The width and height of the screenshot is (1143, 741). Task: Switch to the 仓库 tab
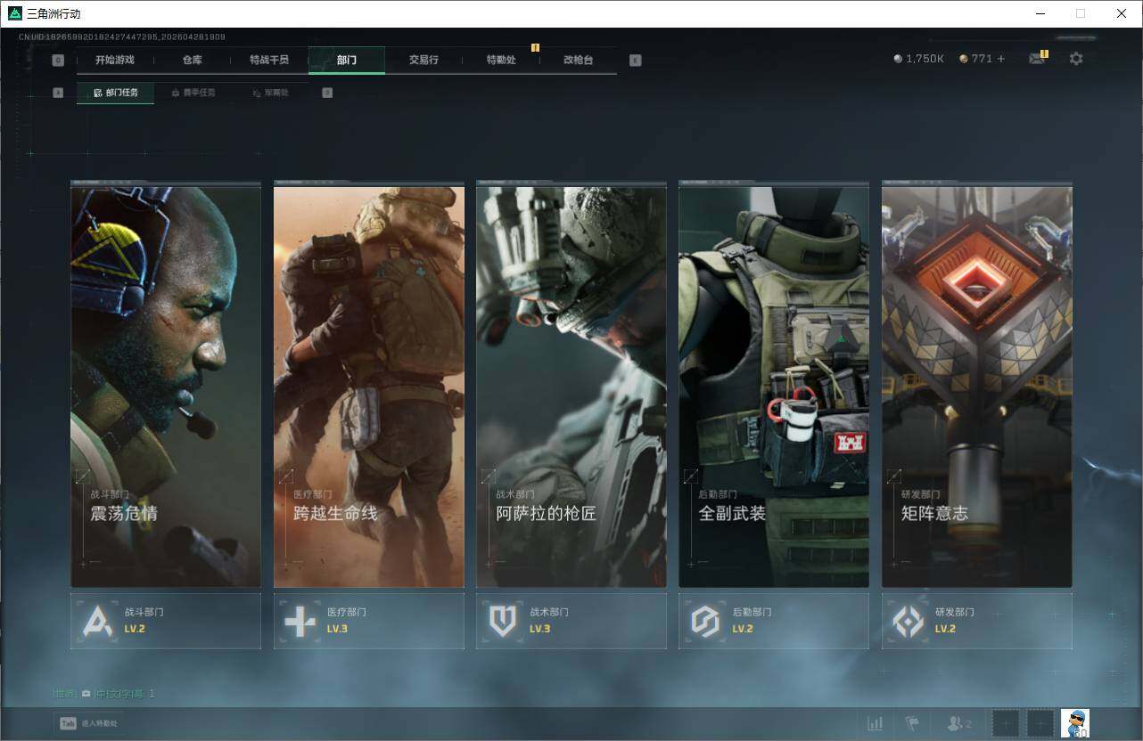pyautogui.click(x=192, y=60)
